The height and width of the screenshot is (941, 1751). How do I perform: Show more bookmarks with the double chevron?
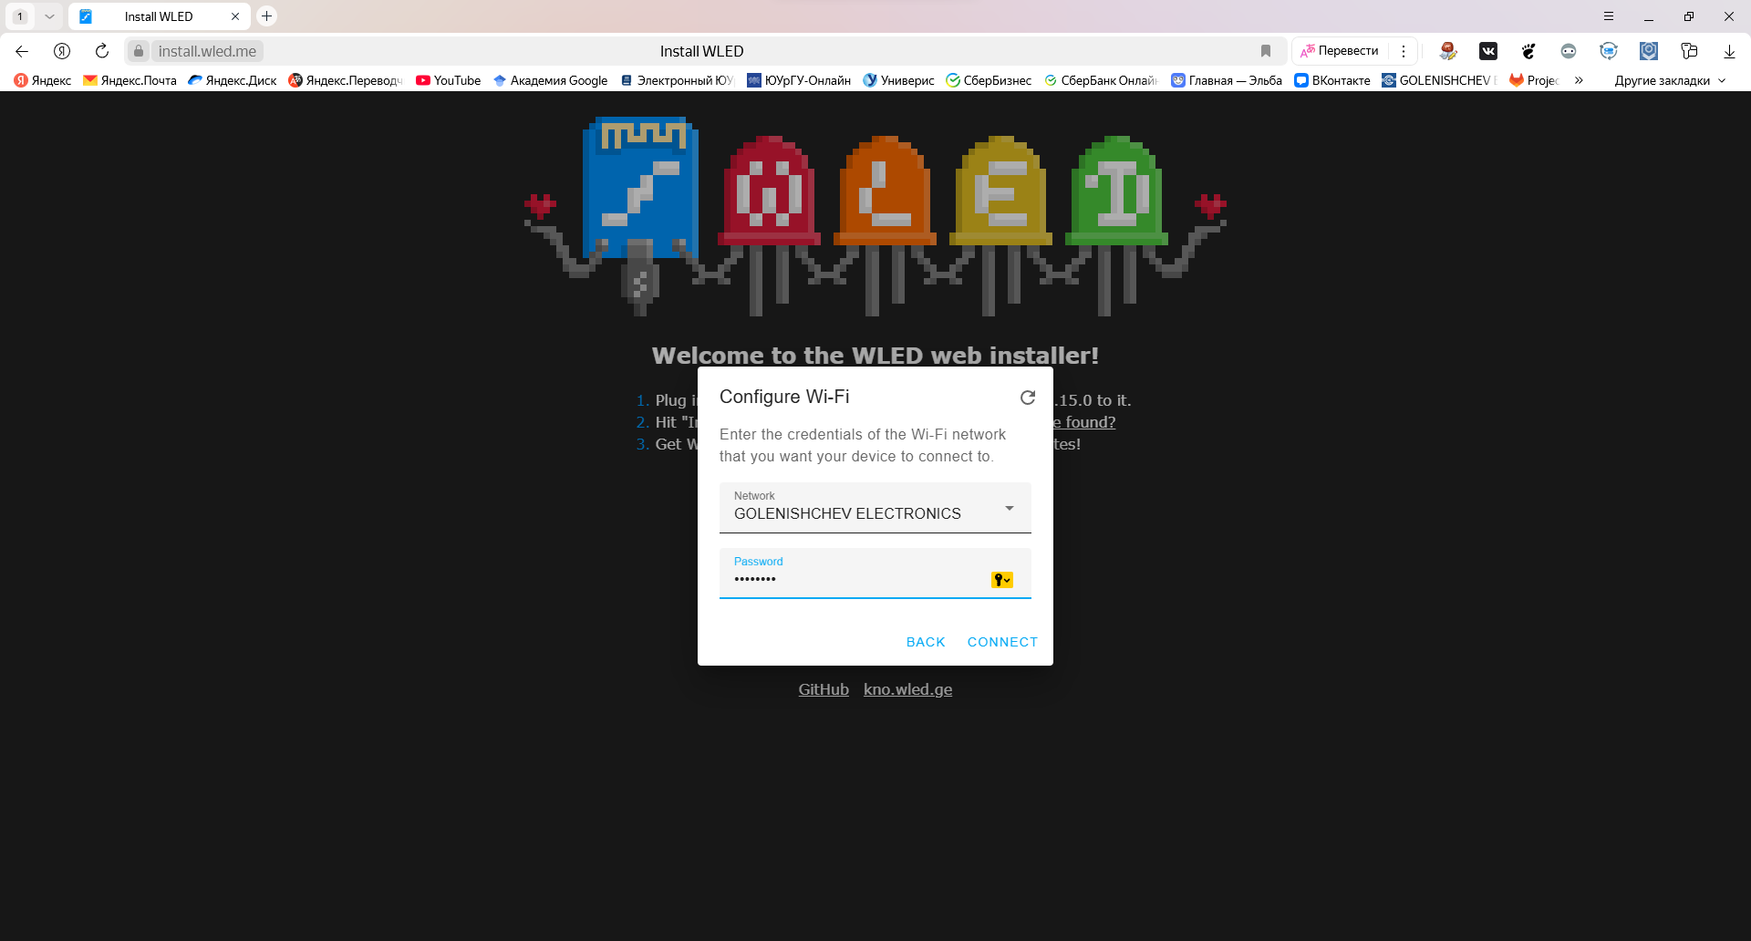1579,80
